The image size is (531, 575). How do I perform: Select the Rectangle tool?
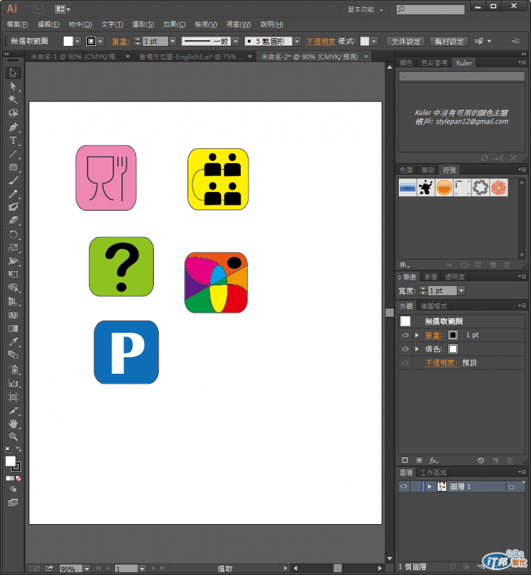[13, 167]
